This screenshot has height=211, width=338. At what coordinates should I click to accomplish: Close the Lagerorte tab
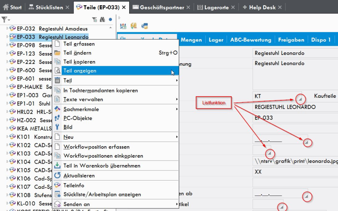[x=233, y=8]
